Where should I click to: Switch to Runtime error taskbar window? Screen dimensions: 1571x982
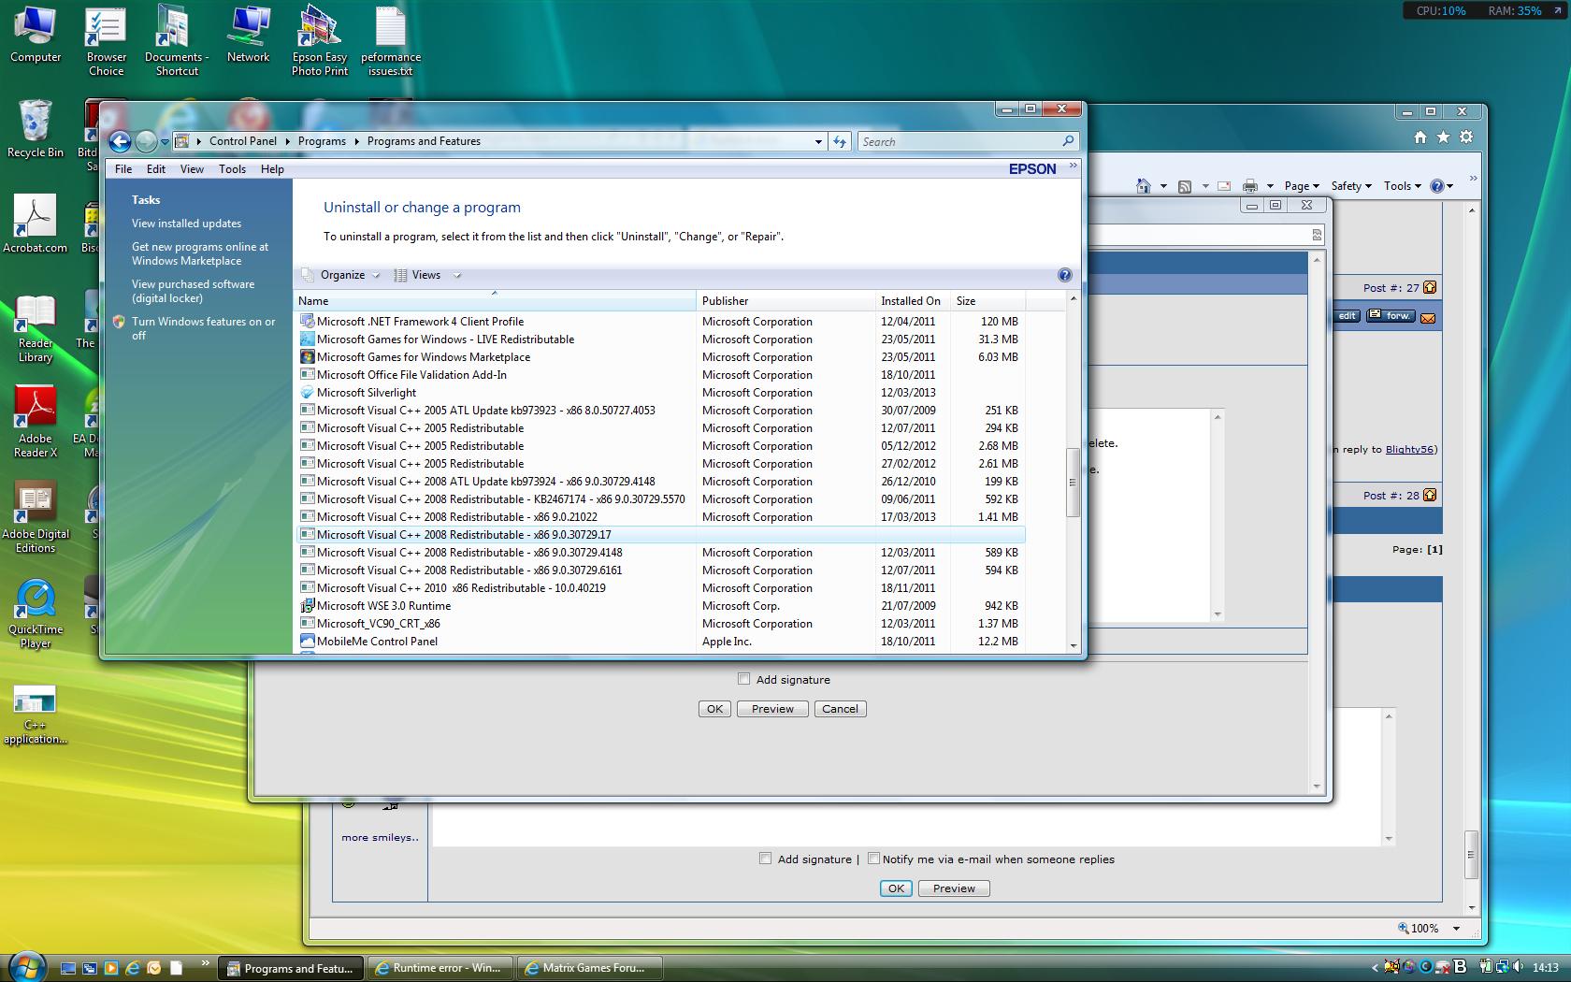point(440,968)
